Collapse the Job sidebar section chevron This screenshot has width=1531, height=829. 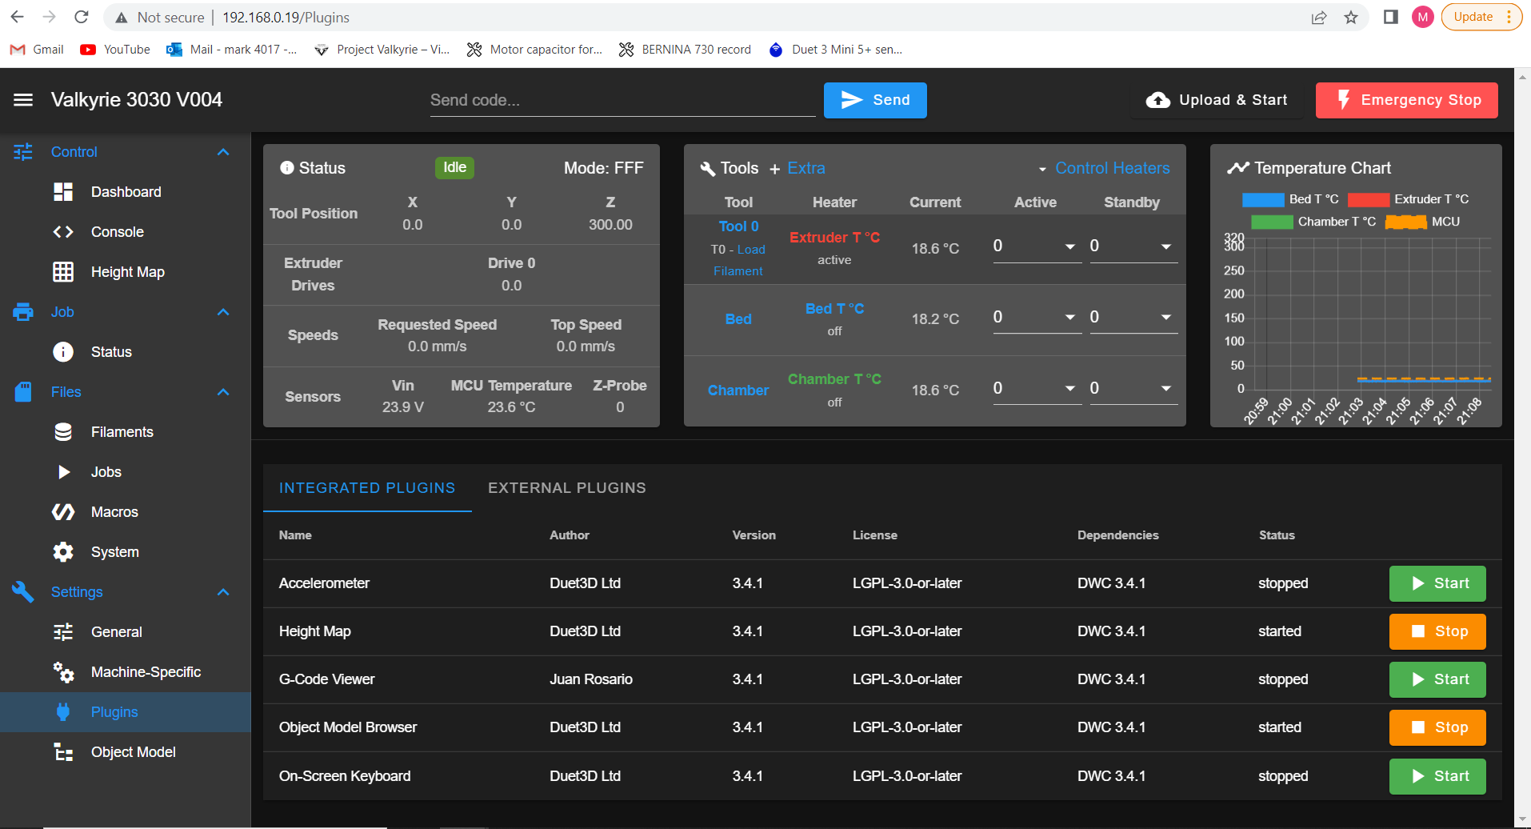[x=223, y=312]
